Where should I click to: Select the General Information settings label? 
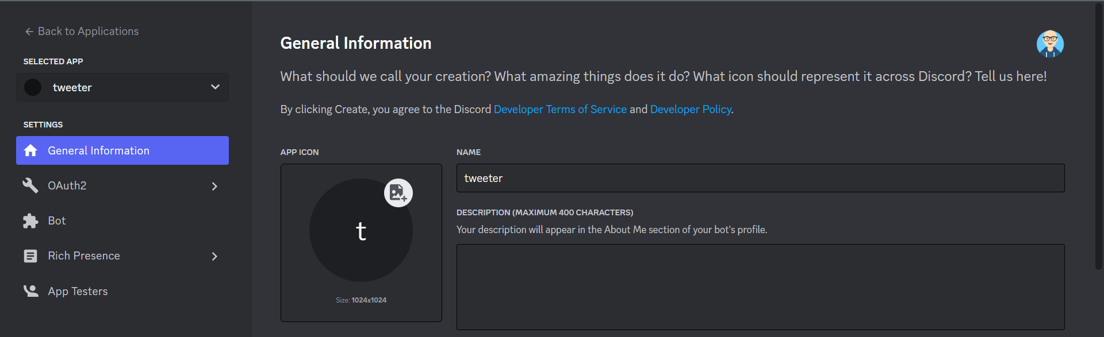click(98, 150)
